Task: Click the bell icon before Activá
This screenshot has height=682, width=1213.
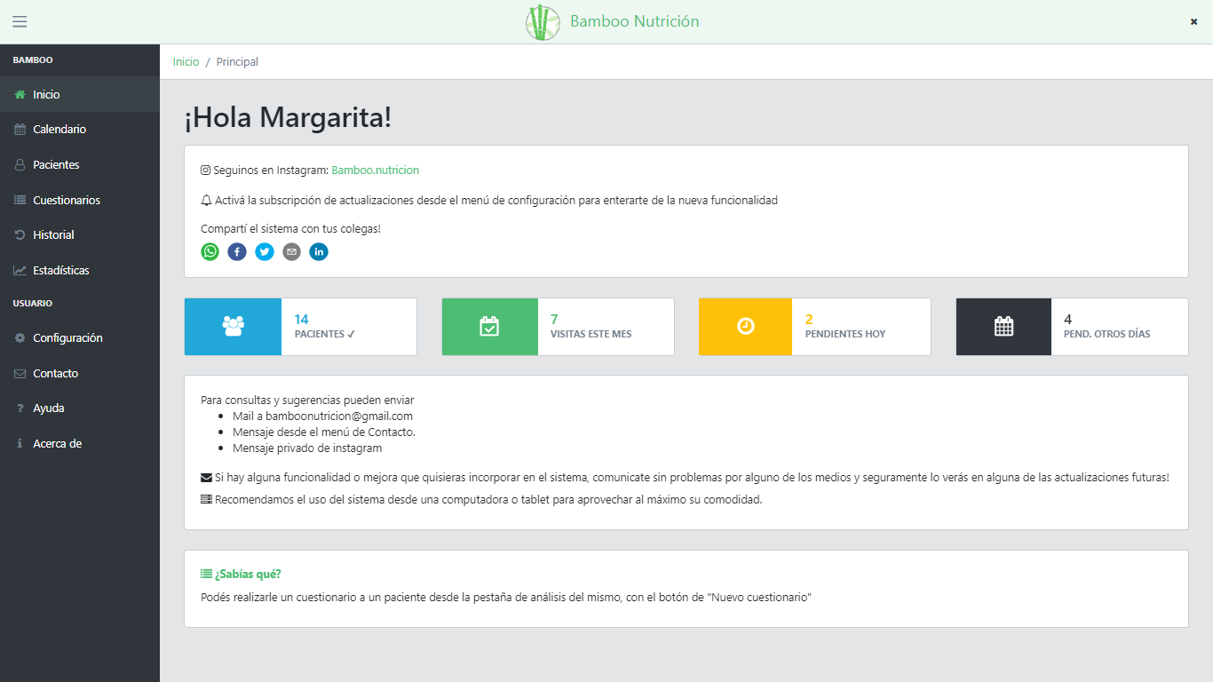Action: point(206,201)
